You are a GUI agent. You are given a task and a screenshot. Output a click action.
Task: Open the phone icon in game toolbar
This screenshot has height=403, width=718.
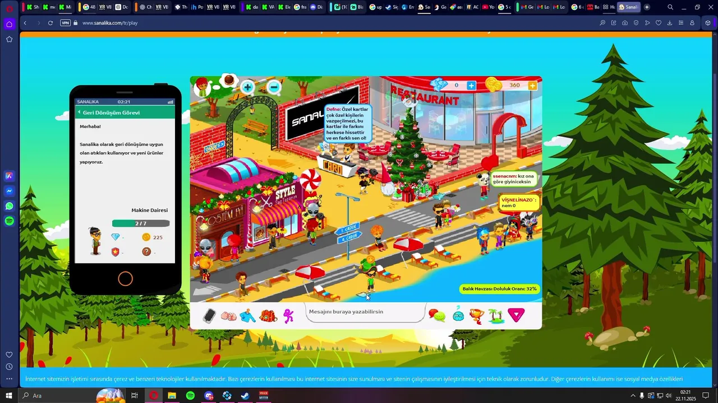(x=209, y=316)
